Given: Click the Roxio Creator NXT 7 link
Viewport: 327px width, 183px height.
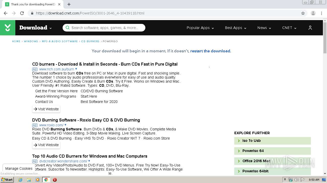Looking at the screenshot, I should 124,138.
